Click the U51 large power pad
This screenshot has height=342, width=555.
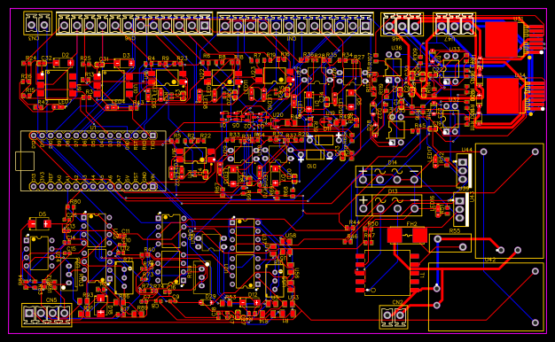[x=501, y=39]
